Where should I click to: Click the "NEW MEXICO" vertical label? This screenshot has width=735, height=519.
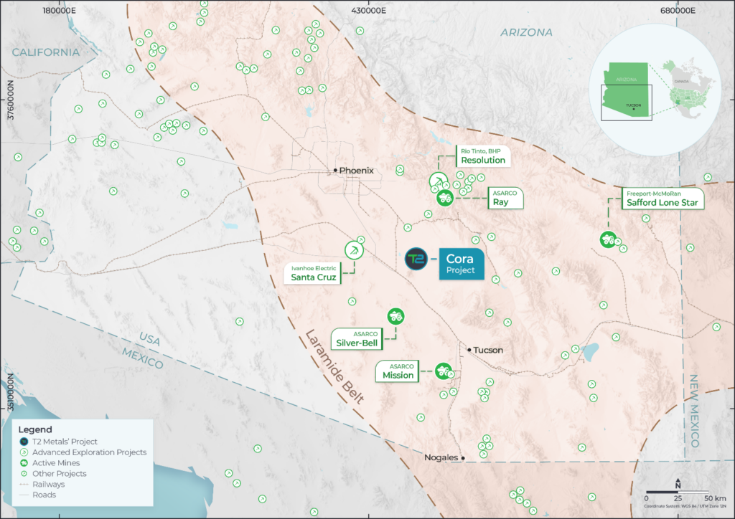tap(694, 411)
